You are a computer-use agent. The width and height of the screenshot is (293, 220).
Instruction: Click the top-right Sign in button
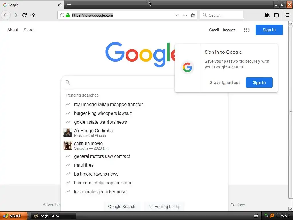coord(269,30)
